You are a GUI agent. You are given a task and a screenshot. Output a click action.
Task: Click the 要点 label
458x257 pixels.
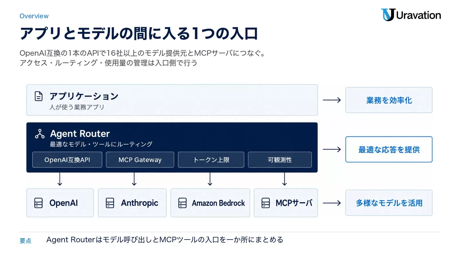25,241
